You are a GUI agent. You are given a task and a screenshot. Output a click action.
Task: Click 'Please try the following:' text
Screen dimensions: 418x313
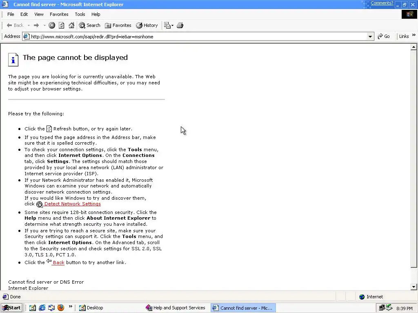click(36, 114)
